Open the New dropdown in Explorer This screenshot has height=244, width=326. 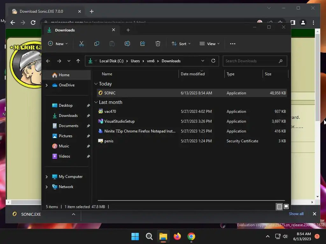tap(58, 44)
